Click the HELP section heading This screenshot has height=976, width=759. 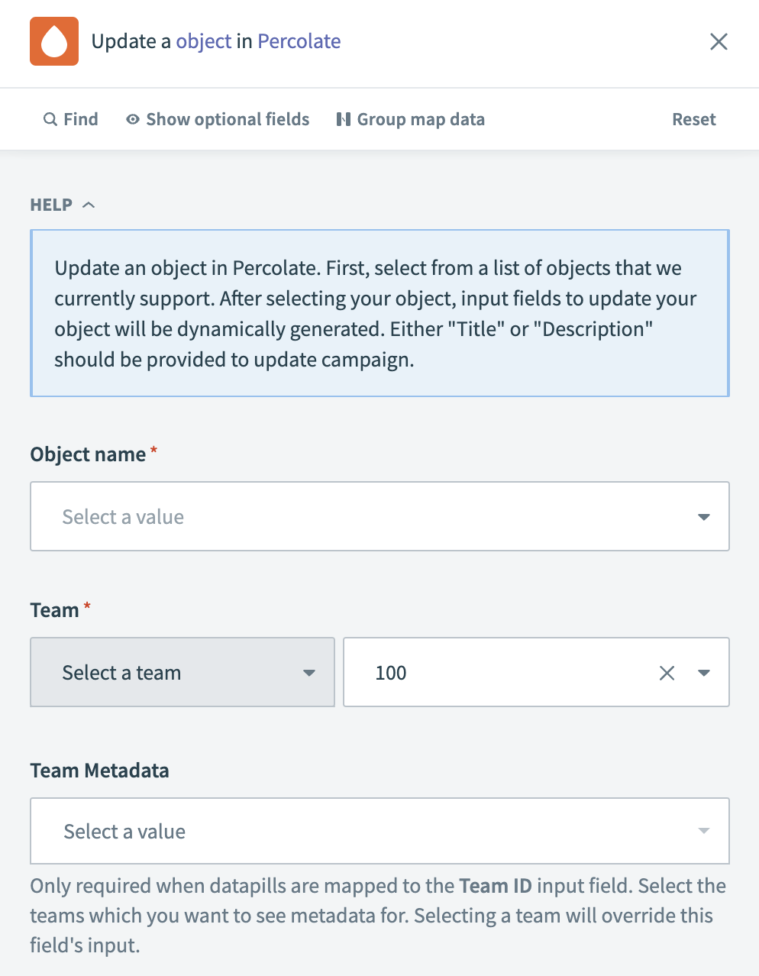[50, 204]
